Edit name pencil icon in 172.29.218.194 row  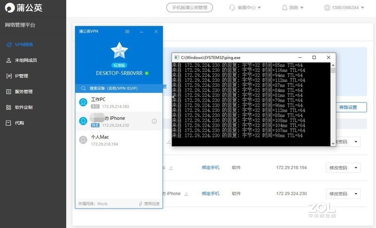coord(171,168)
